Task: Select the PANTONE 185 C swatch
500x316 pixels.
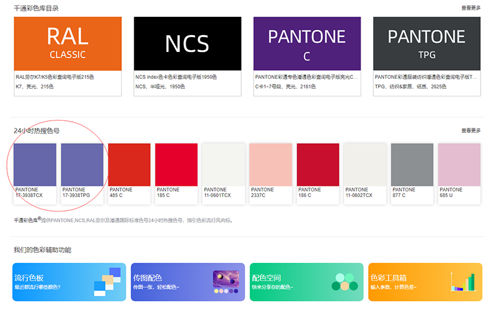Action: click(x=176, y=165)
